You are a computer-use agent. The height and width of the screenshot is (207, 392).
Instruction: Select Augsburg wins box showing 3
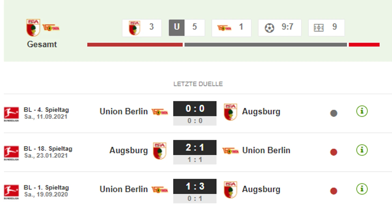142,28
